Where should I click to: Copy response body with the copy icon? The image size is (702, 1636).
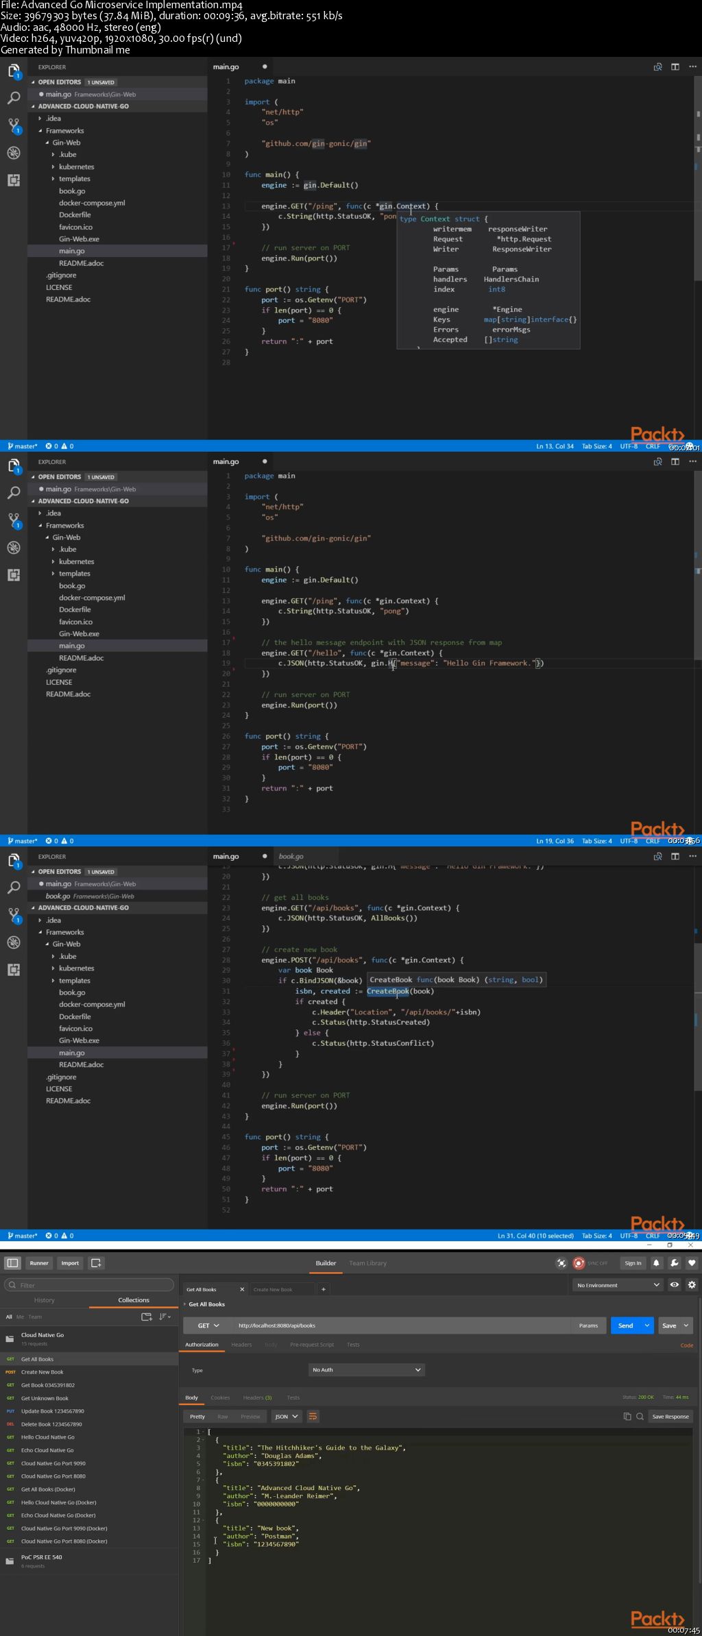coord(627,1417)
